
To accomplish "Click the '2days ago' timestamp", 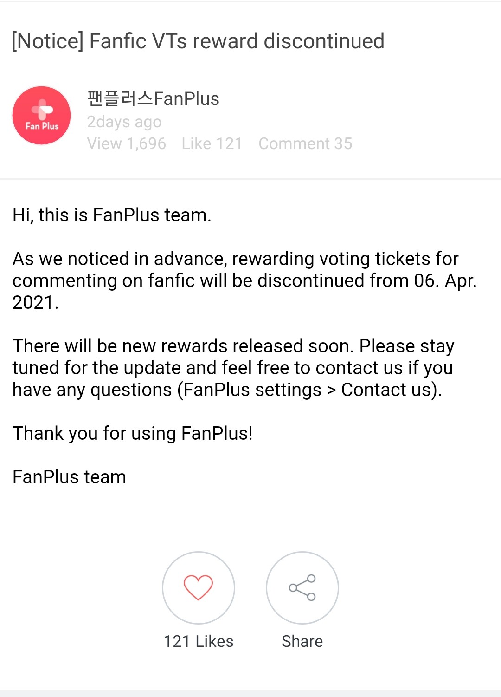I will [124, 122].
